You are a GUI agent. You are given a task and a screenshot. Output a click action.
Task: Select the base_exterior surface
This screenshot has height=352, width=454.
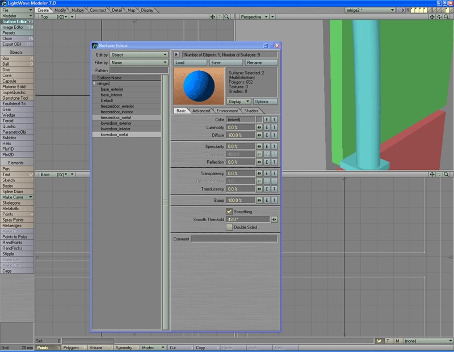pyautogui.click(x=127, y=89)
